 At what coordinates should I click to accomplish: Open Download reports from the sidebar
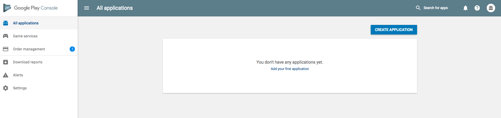pyautogui.click(x=28, y=62)
